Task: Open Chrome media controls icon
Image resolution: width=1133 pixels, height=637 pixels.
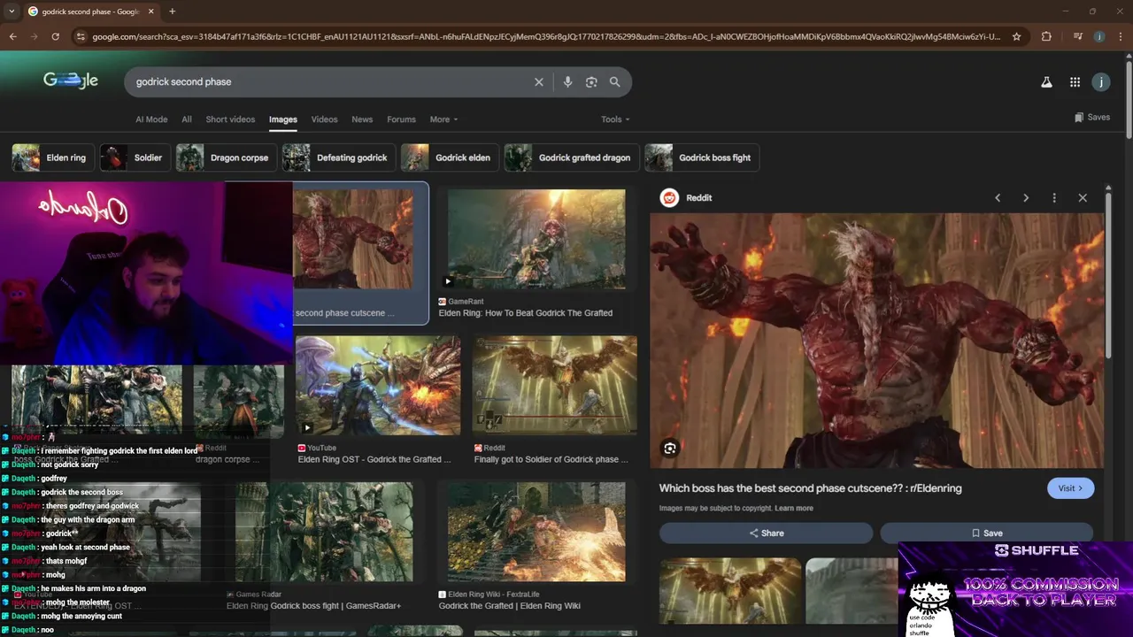Action: coord(1077,36)
